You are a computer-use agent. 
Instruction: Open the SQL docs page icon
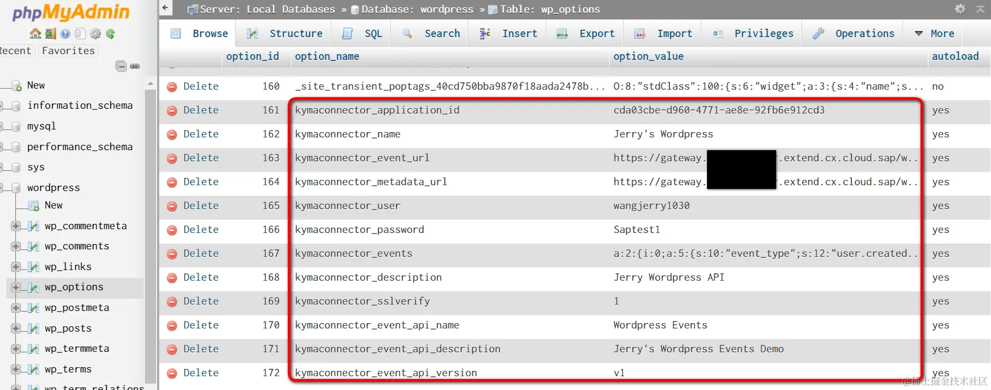tap(80, 34)
